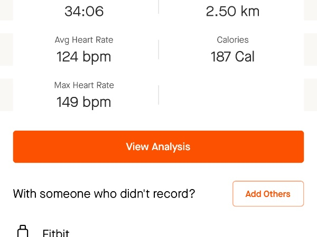Tap the gray edge strip left of Max Heart Rate
The height and width of the screenshot is (237, 317).
pyautogui.click(x=6, y=95)
